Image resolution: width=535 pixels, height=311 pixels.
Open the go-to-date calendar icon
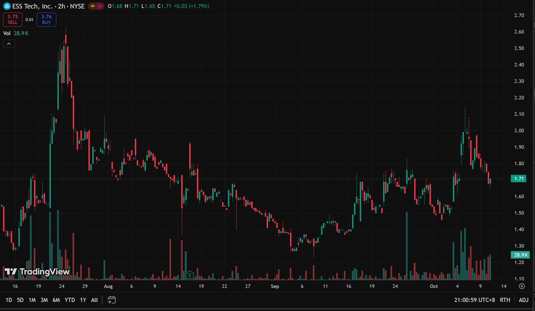(x=111, y=300)
